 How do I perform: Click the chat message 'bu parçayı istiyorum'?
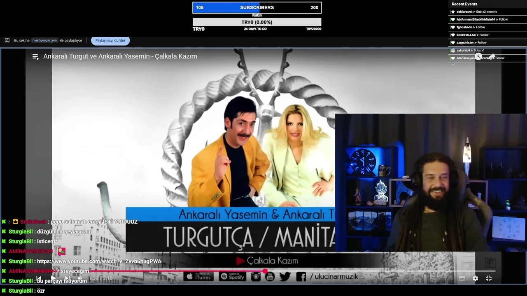[62, 281]
